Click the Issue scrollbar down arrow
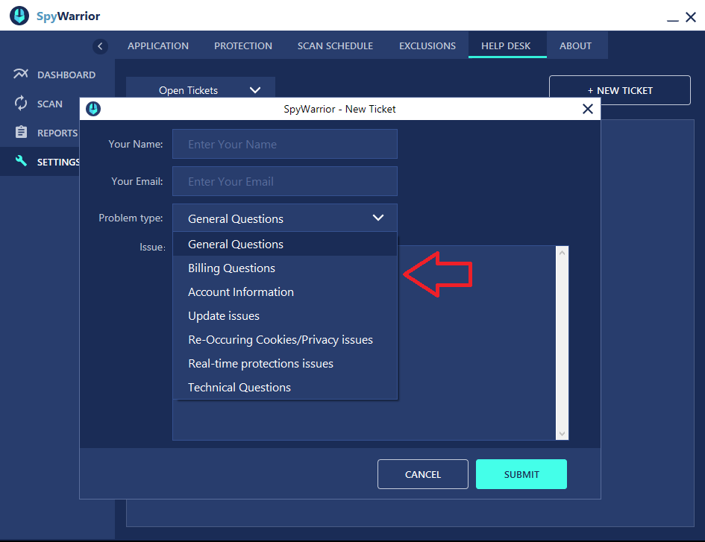The image size is (705, 542). pos(562,434)
